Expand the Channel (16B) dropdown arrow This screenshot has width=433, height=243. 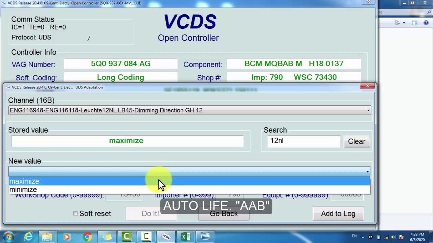(x=368, y=110)
